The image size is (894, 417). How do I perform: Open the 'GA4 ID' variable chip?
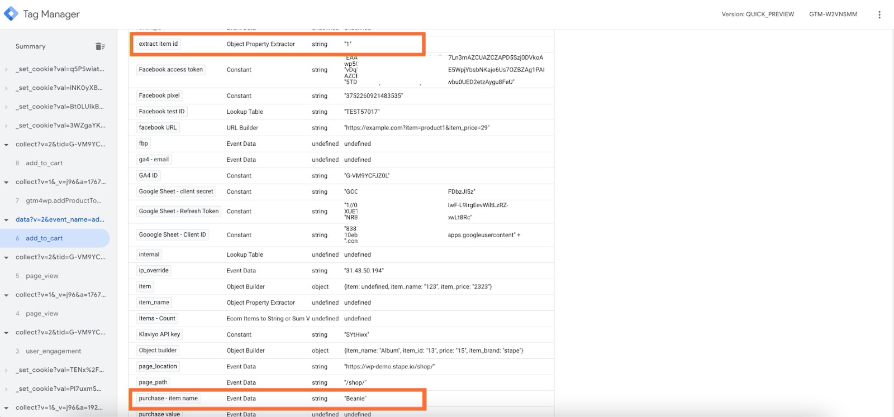click(x=148, y=175)
